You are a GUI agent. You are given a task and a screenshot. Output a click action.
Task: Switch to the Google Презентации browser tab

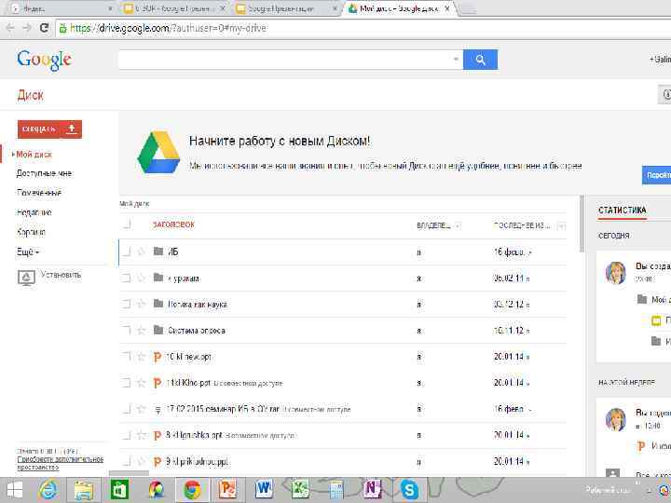pos(286,8)
